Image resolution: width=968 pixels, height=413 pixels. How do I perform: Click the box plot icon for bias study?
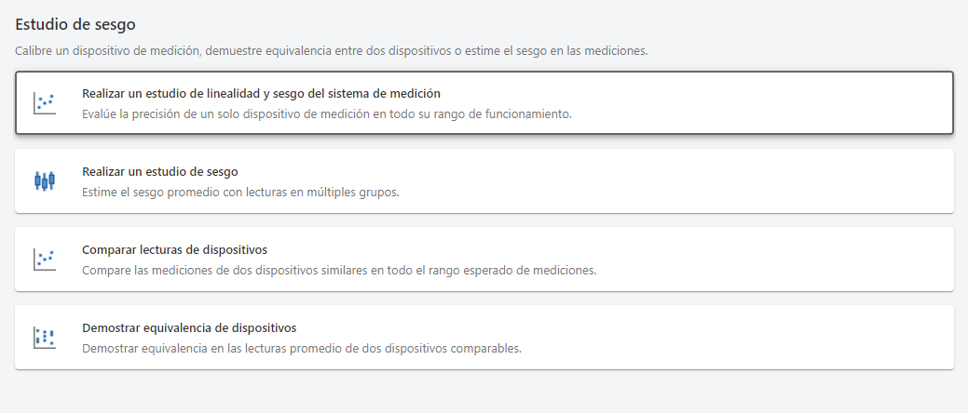pos(45,181)
